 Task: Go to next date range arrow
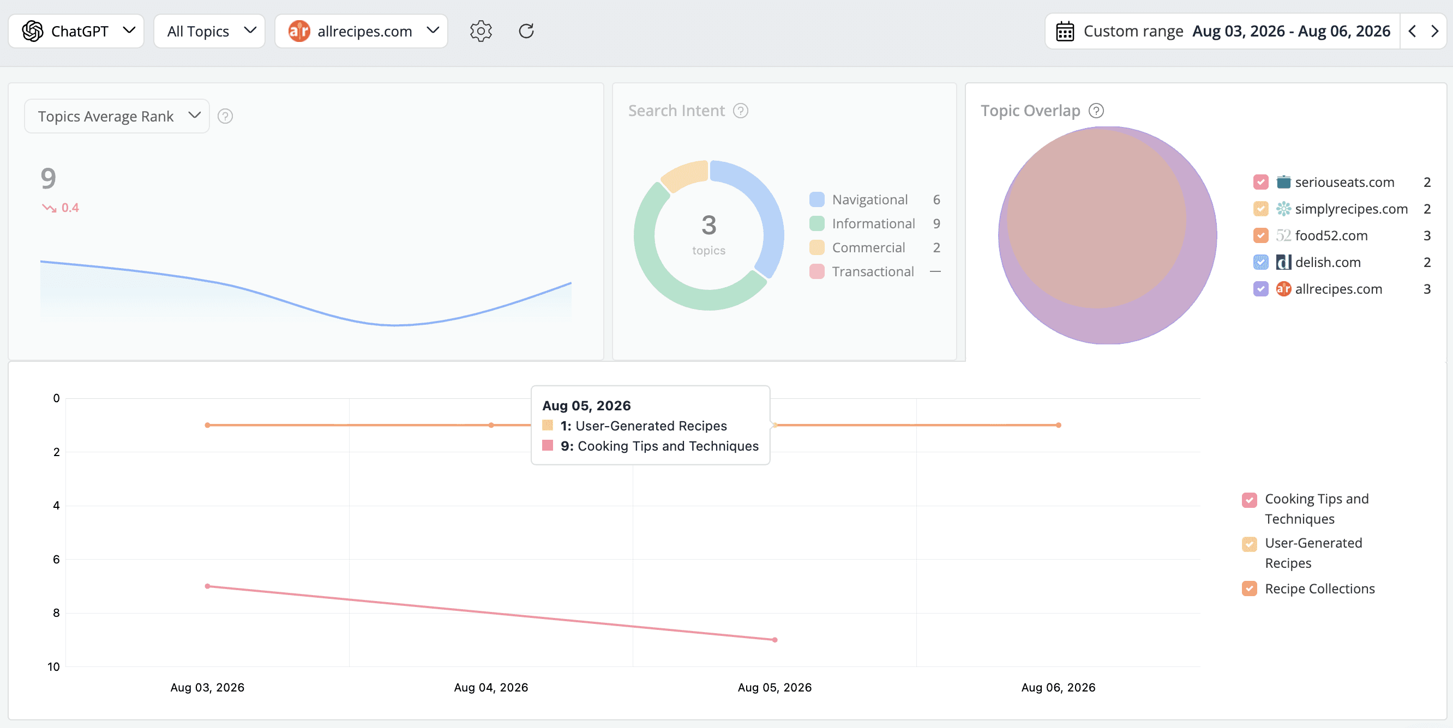[1434, 31]
